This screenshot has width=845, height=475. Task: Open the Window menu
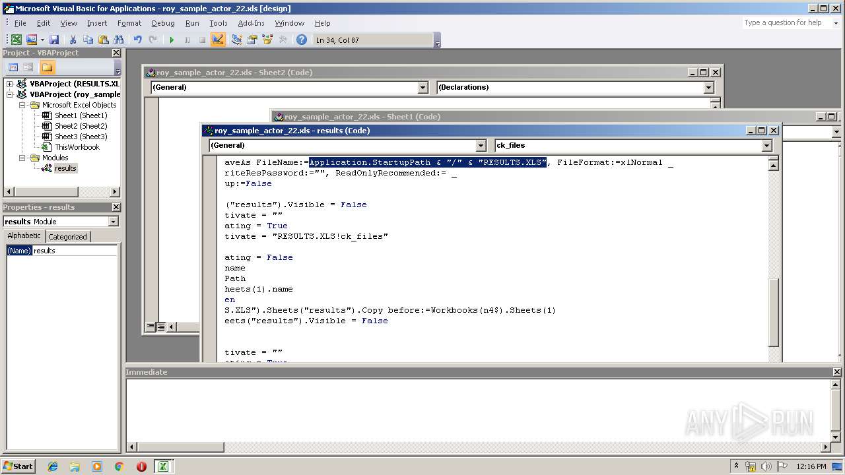coord(290,23)
